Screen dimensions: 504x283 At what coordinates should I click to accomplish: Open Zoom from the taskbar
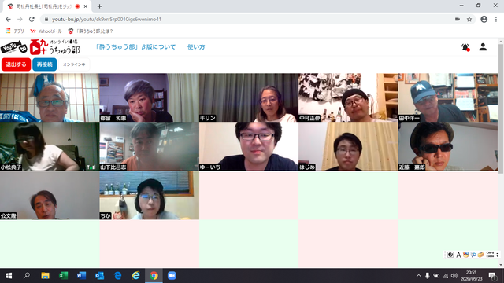pyautogui.click(x=172, y=276)
